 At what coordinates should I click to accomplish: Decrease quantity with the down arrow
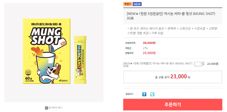203,65
